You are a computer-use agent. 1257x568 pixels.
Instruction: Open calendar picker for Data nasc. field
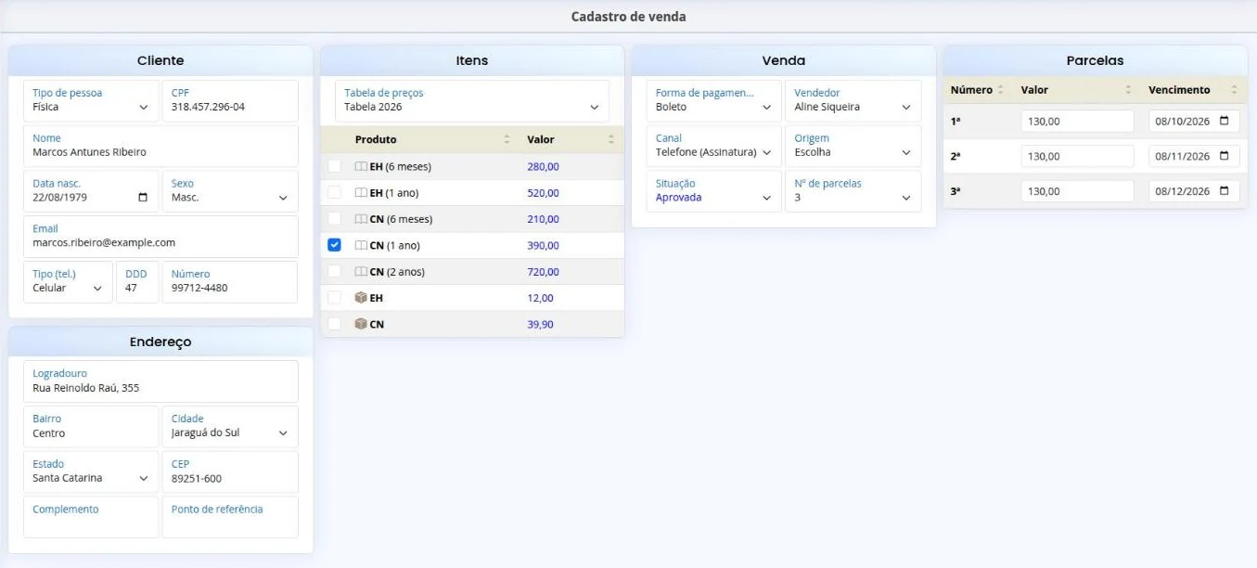point(142,198)
